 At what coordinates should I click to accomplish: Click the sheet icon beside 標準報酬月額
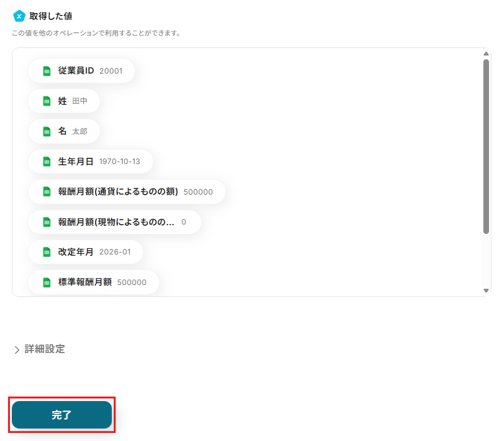click(x=46, y=282)
